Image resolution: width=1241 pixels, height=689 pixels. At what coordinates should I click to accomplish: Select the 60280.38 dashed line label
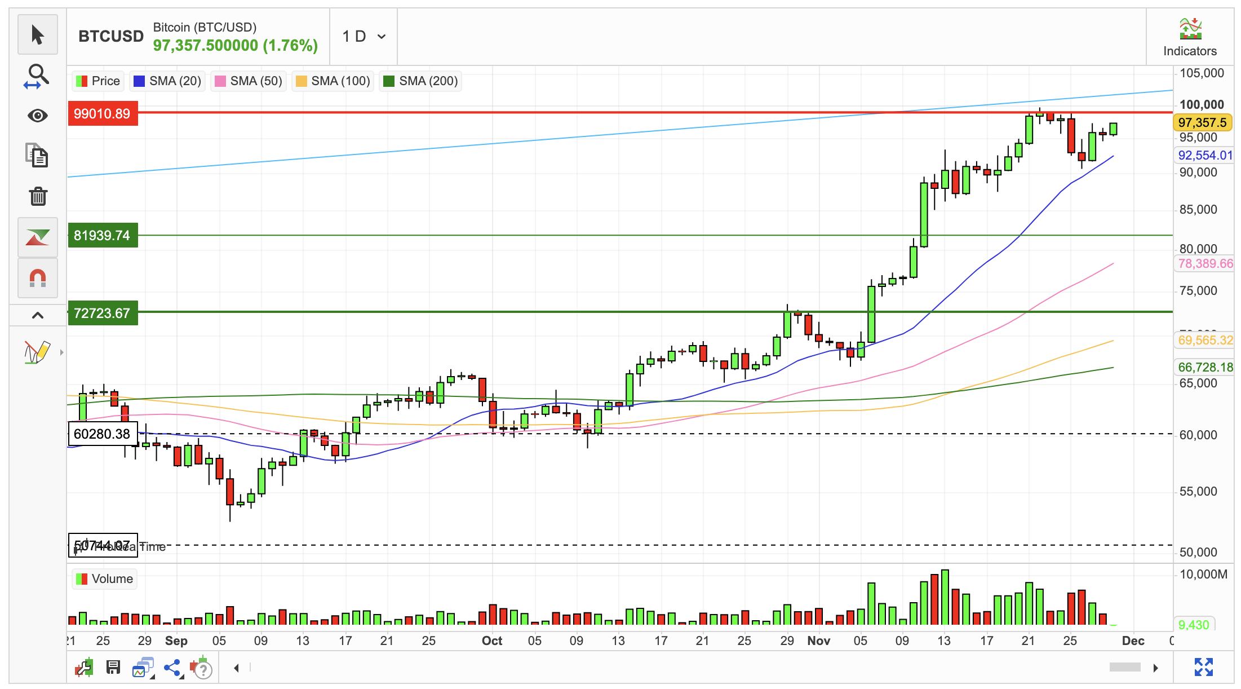[x=103, y=434]
